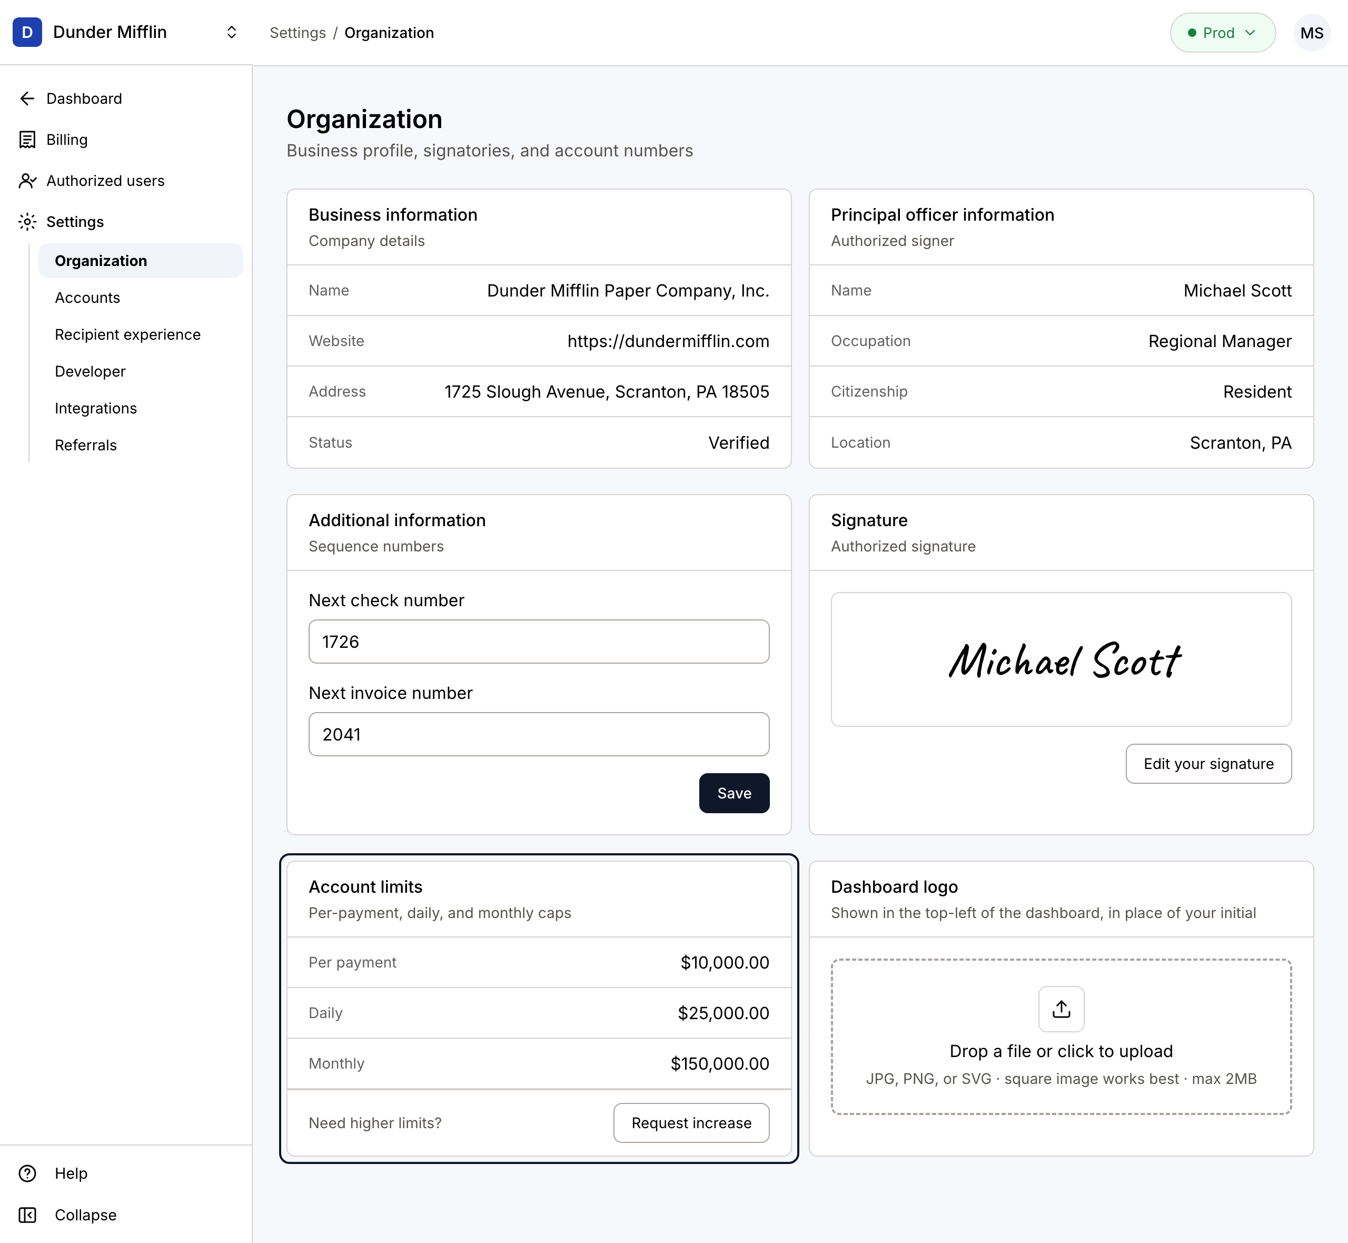The height and width of the screenshot is (1243, 1348).
Task: Click the Settings breadcrumb link
Action: click(x=297, y=33)
